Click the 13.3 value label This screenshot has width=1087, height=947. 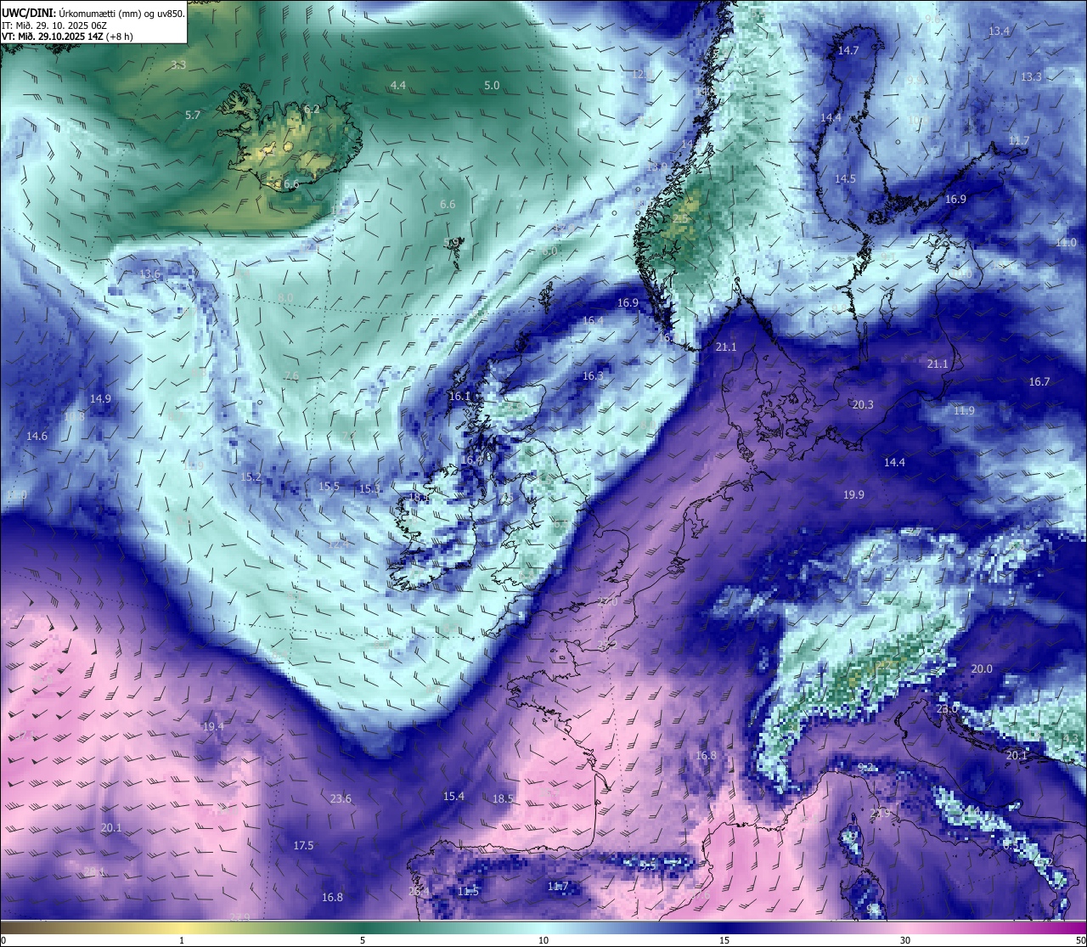(x=1031, y=76)
